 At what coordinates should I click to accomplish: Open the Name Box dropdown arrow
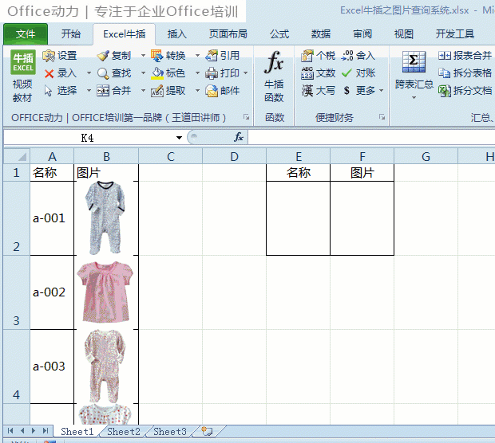tap(180, 138)
